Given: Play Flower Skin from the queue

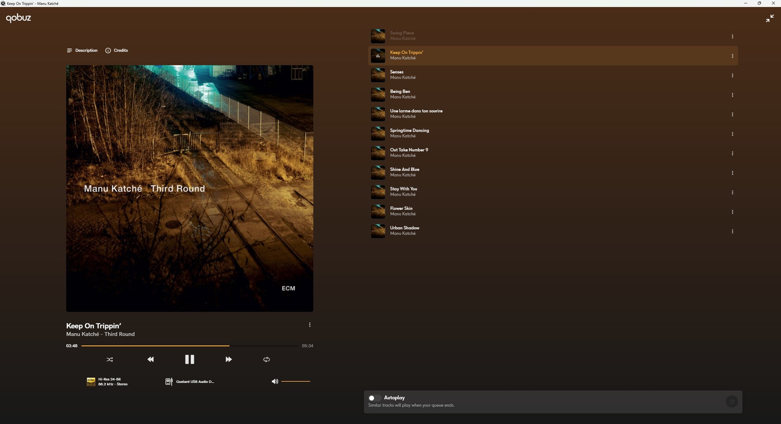Looking at the screenshot, I should click(401, 211).
